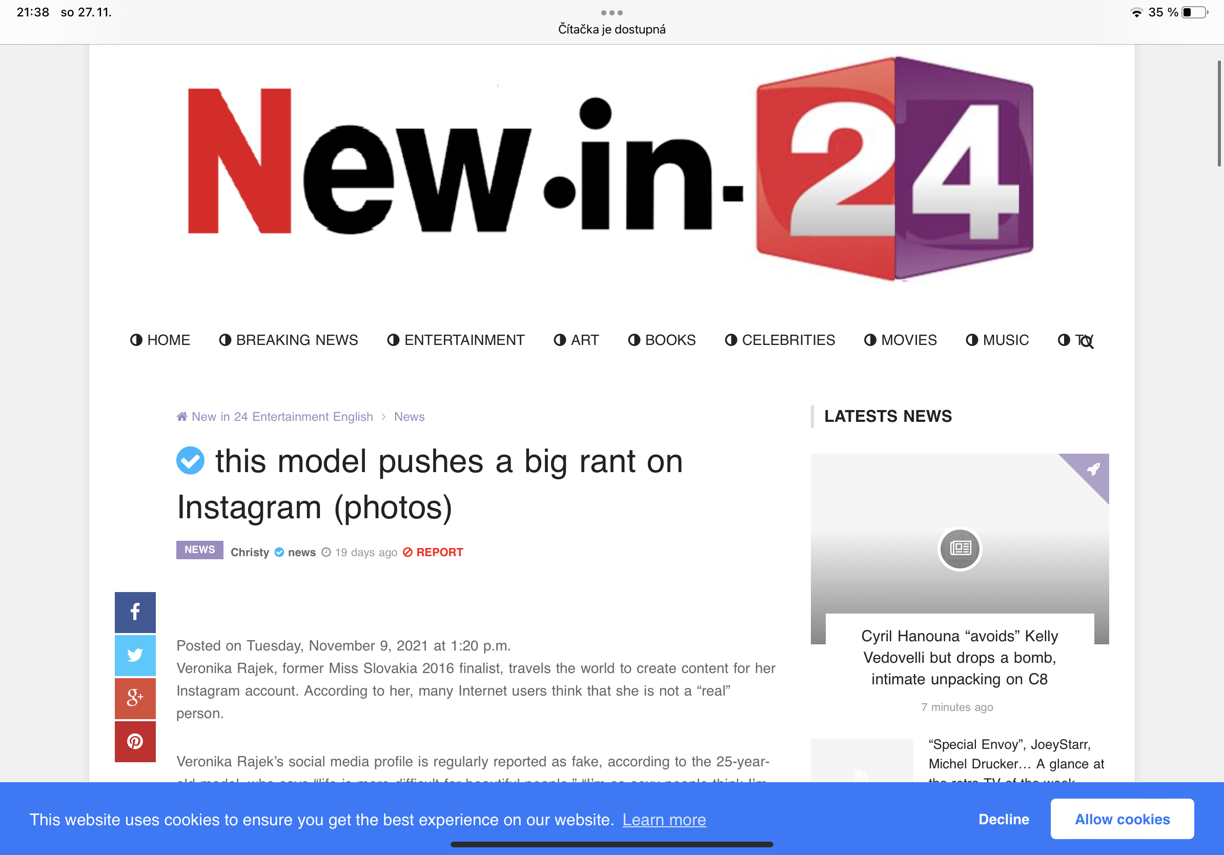Open the CELEBRITIES section
Viewport: 1224px width, 855px height.
(x=780, y=340)
